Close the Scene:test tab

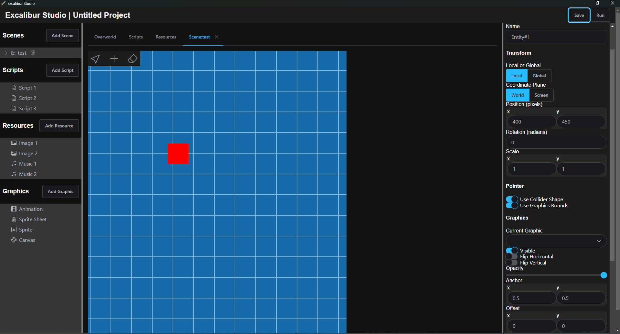pyautogui.click(x=217, y=37)
